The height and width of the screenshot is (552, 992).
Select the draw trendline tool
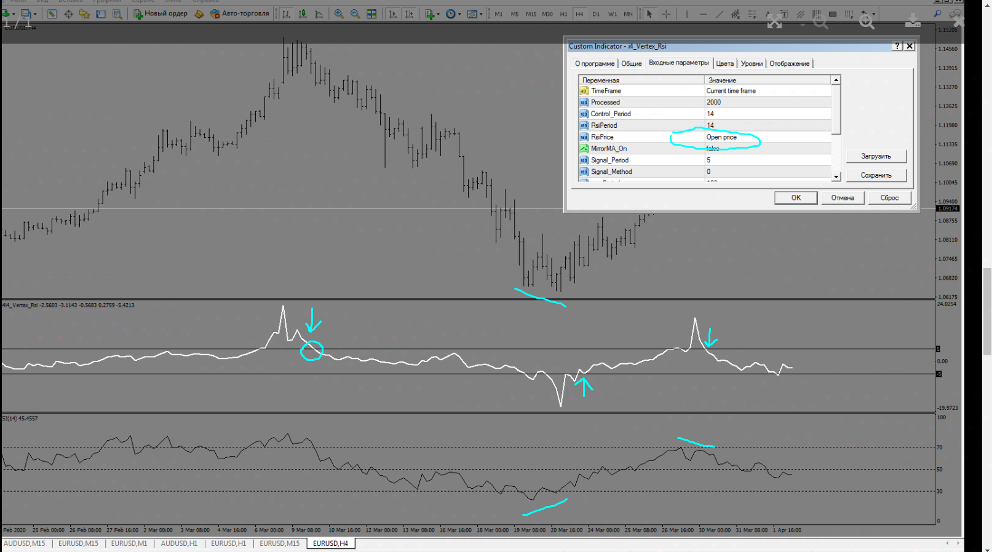click(x=719, y=14)
